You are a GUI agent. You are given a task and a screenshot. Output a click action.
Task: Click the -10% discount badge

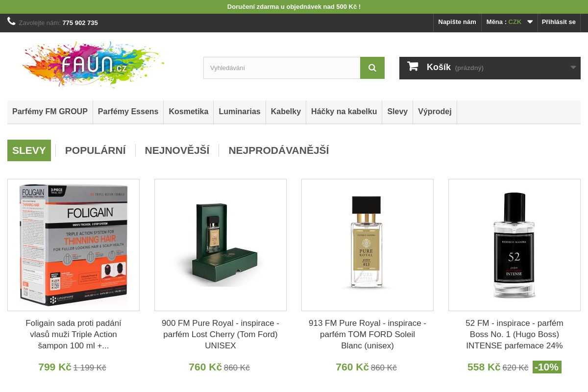(x=547, y=367)
